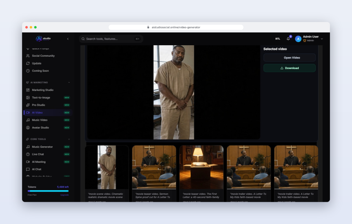This screenshot has height=224, width=352.
Task: Click the Marketing Studio icon
Action: point(28,90)
